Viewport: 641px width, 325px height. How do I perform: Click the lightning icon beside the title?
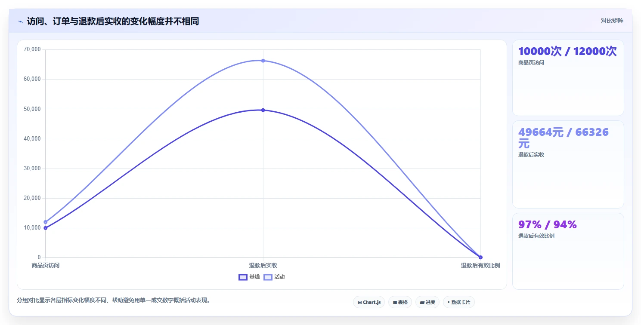(20, 21)
